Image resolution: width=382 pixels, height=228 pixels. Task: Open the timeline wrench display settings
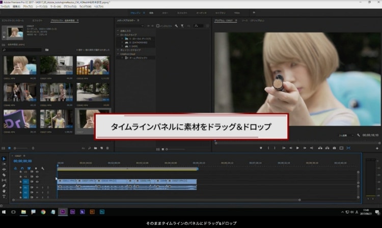click(x=43, y=168)
